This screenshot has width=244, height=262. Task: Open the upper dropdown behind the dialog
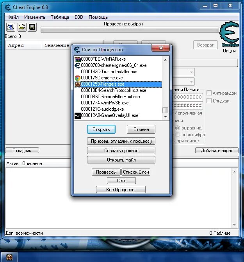click(x=191, y=72)
